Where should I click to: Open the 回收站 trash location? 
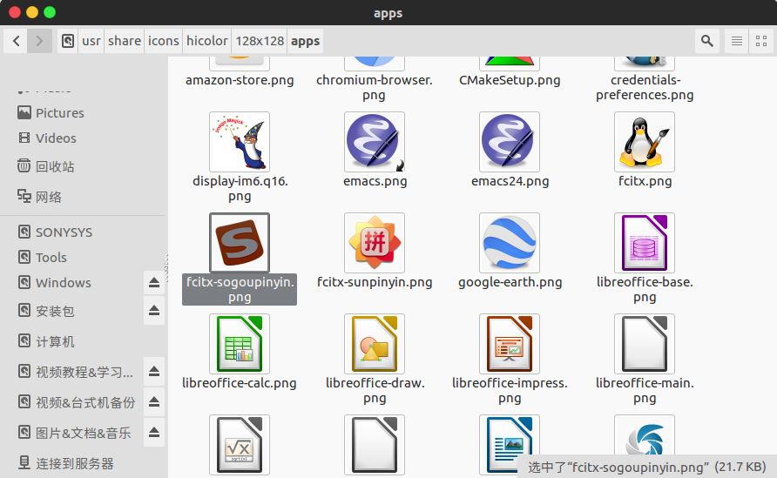pos(55,166)
